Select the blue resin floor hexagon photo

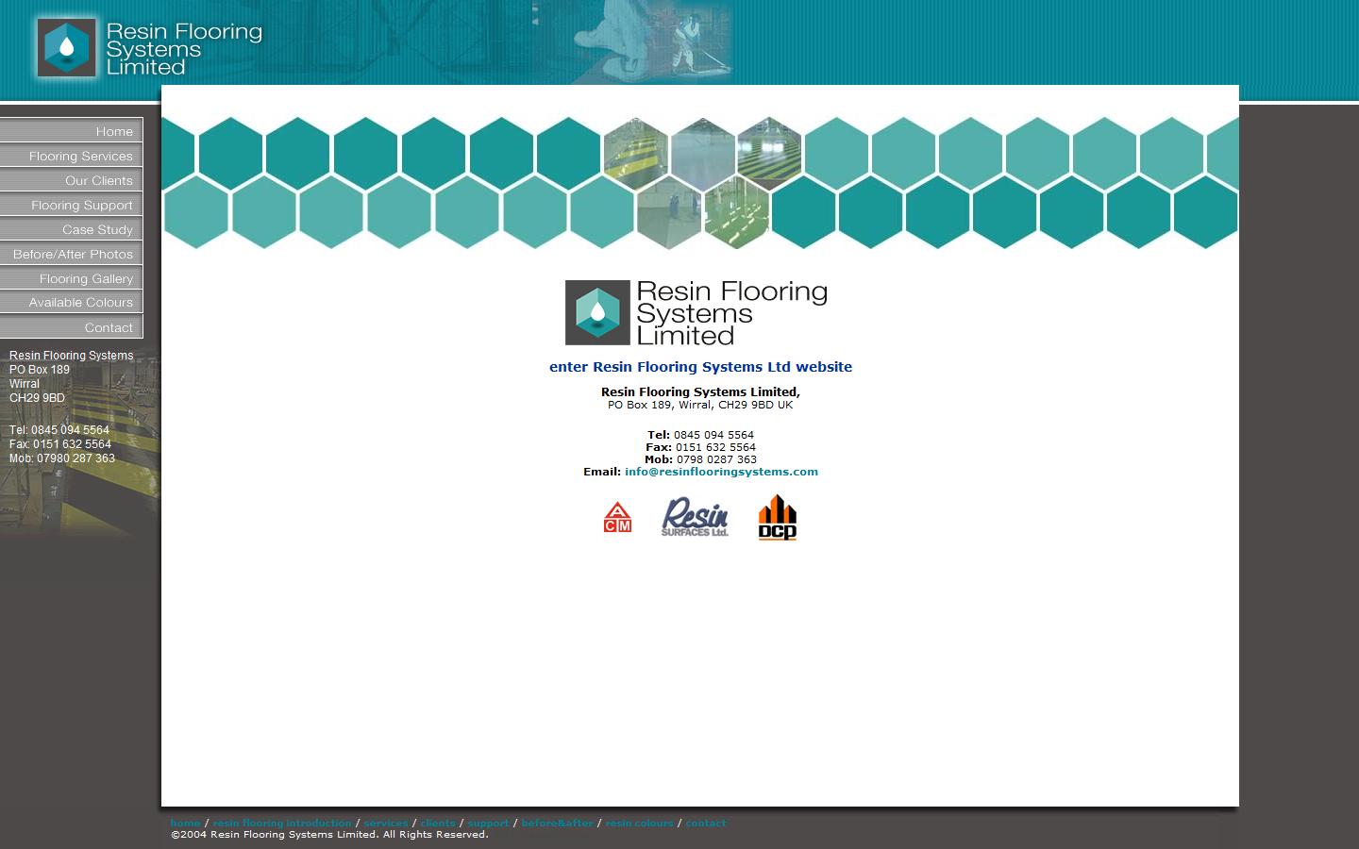[x=702, y=153]
